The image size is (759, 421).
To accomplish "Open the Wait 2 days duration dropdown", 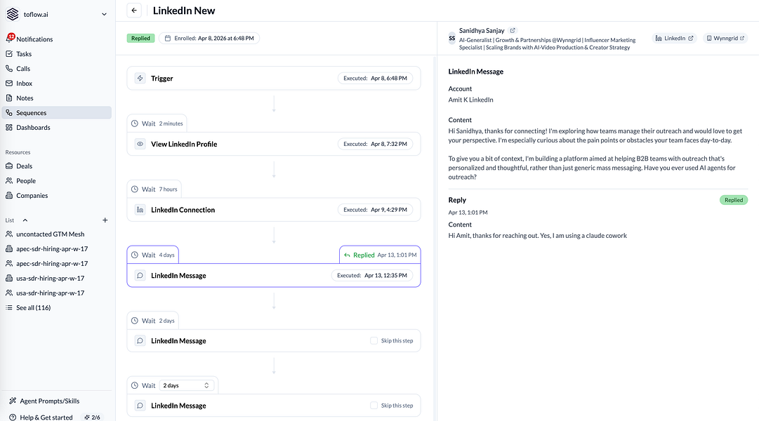I will tap(186, 386).
